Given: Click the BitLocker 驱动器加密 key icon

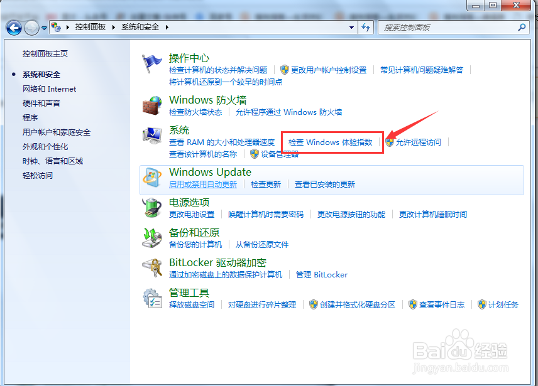Looking at the screenshot, I should [152, 266].
